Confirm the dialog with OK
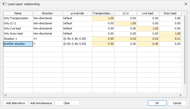The image size is (190, 109). point(157,103)
